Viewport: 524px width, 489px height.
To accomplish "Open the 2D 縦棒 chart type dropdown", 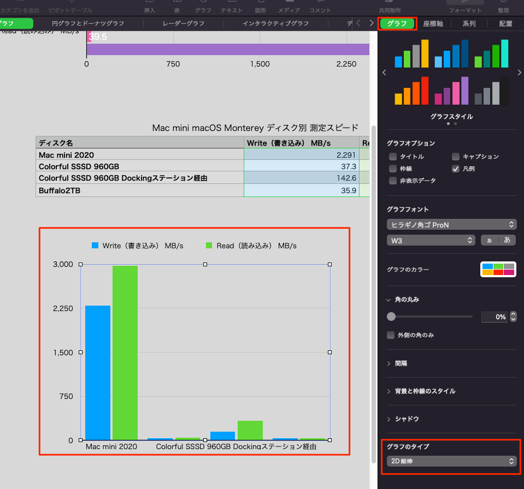I will 451,461.
